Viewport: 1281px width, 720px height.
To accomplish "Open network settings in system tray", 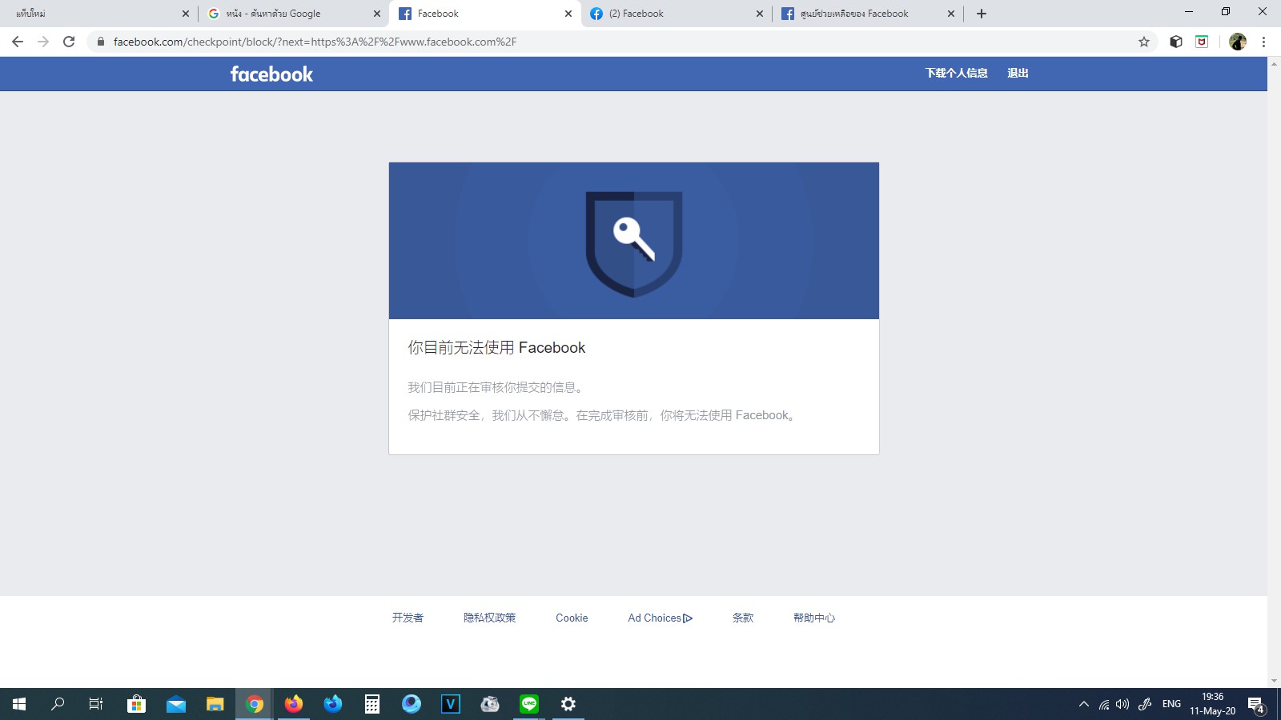I will 1104,704.
